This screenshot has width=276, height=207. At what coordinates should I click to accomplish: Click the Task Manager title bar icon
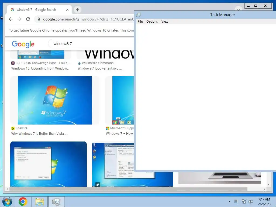[x=139, y=15]
